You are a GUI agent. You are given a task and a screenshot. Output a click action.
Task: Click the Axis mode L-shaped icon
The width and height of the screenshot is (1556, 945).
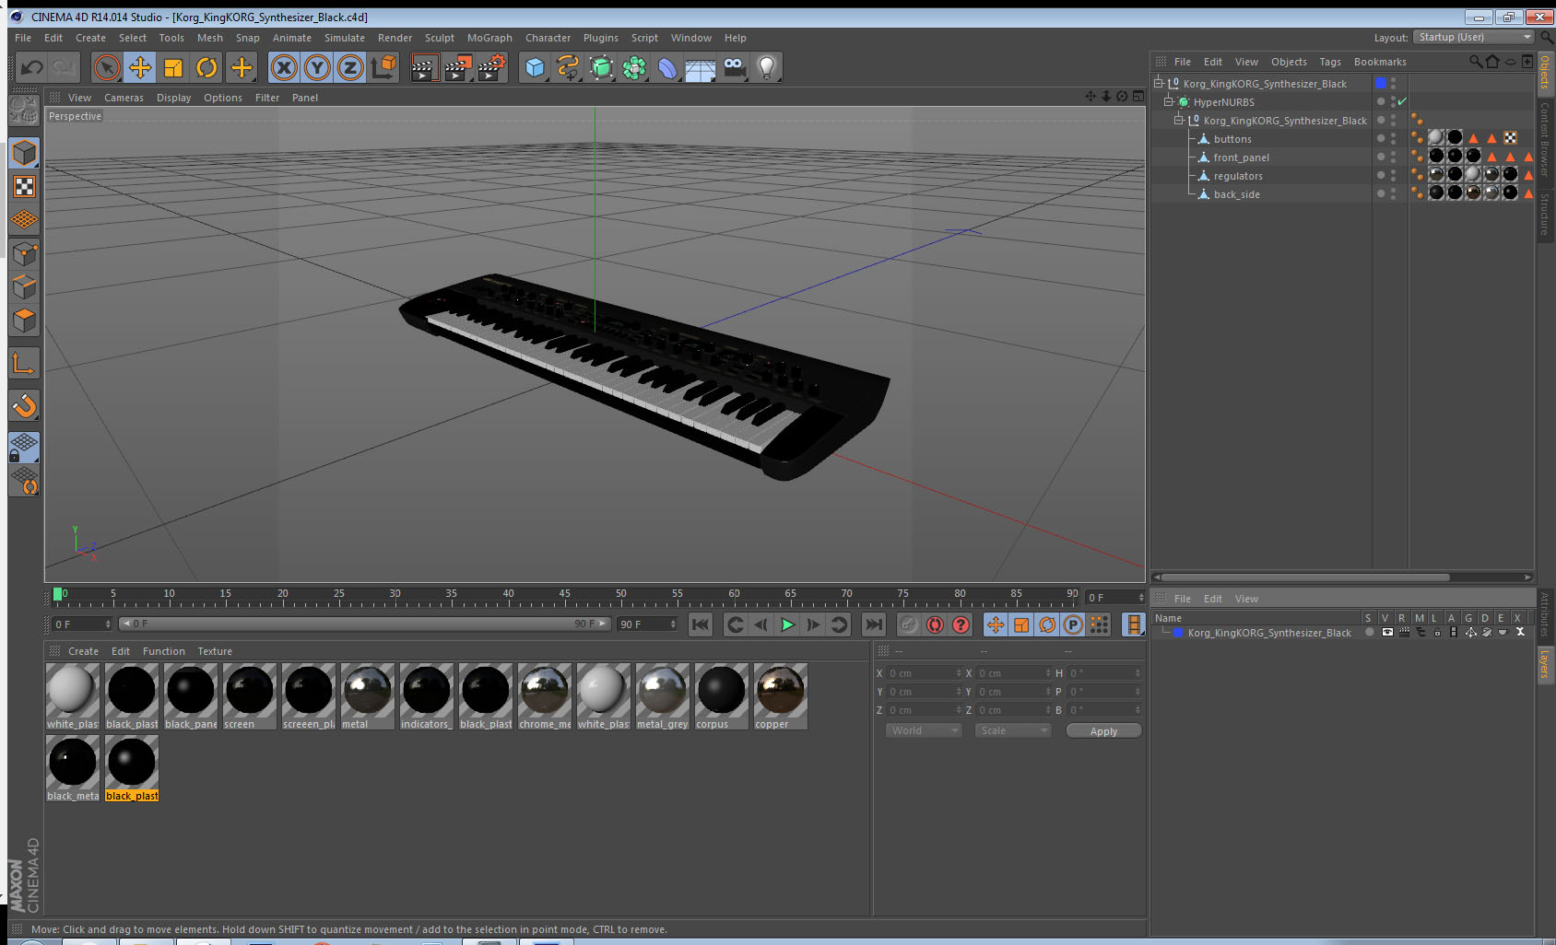click(24, 363)
